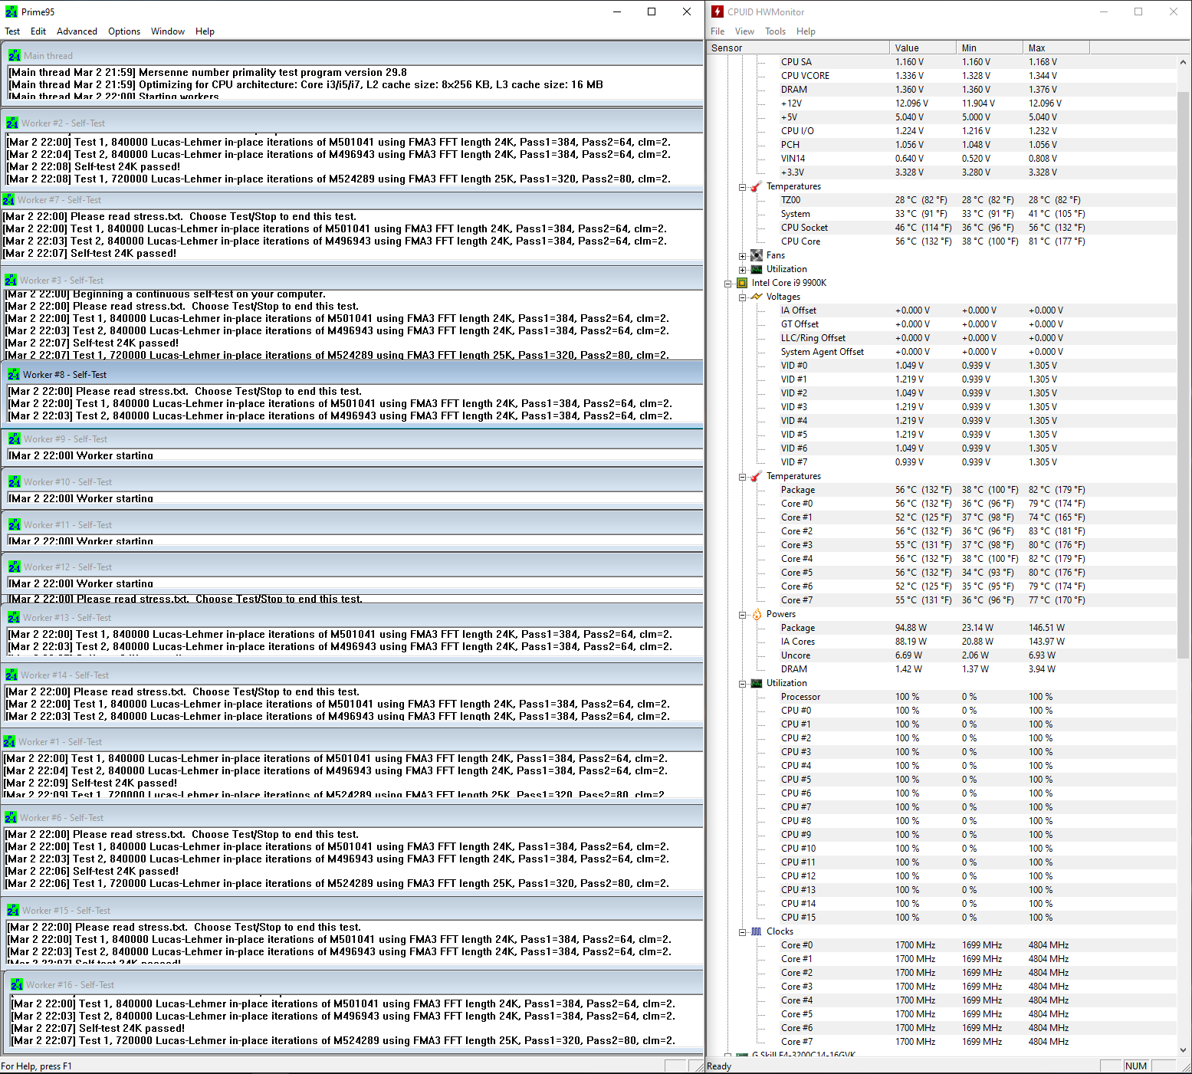Image resolution: width=1192 pixels, height=1074 pixels.
Task: Click the Worker #2 Self-Test window icon
Action: (12, 123)
